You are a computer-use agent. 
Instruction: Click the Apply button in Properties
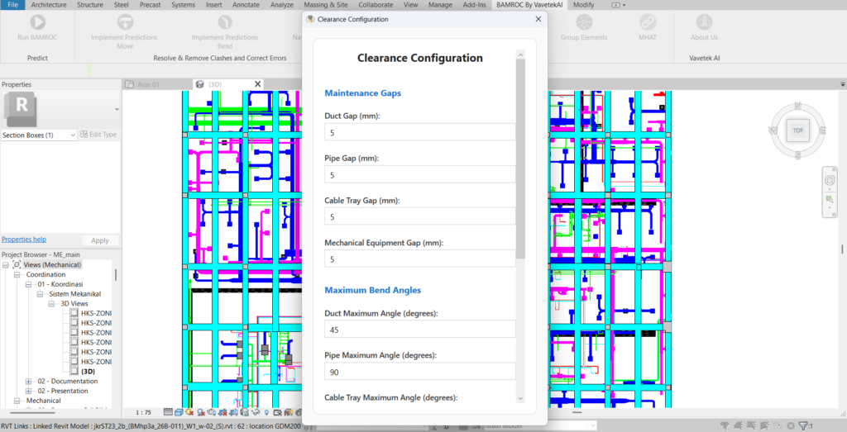coord(100,240)
